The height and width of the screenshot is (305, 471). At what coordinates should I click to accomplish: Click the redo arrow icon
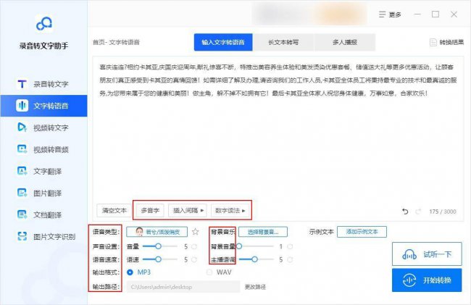[x=418, y=212]
